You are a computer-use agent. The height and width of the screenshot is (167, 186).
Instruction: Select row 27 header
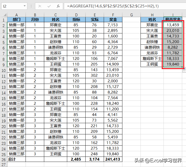[4, 164]
